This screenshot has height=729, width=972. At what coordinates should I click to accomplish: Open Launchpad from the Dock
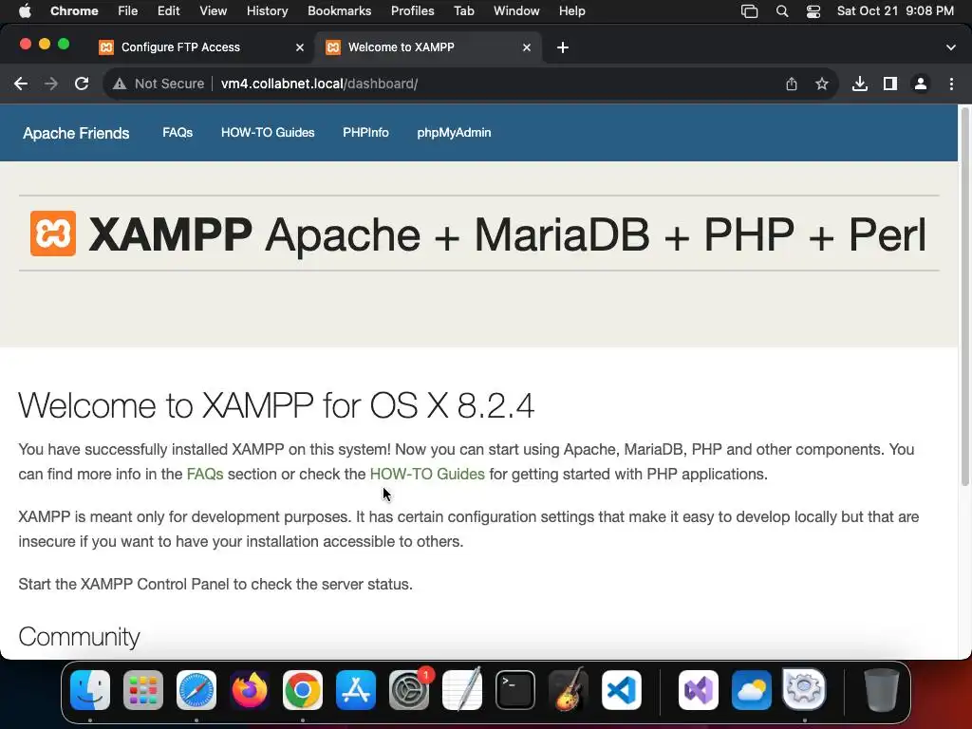(x=143, y=690)
